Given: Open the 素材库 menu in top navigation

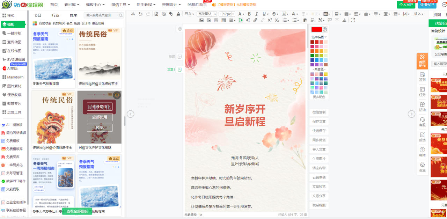Looking at the screenshot, I should (x=72, y=5).
